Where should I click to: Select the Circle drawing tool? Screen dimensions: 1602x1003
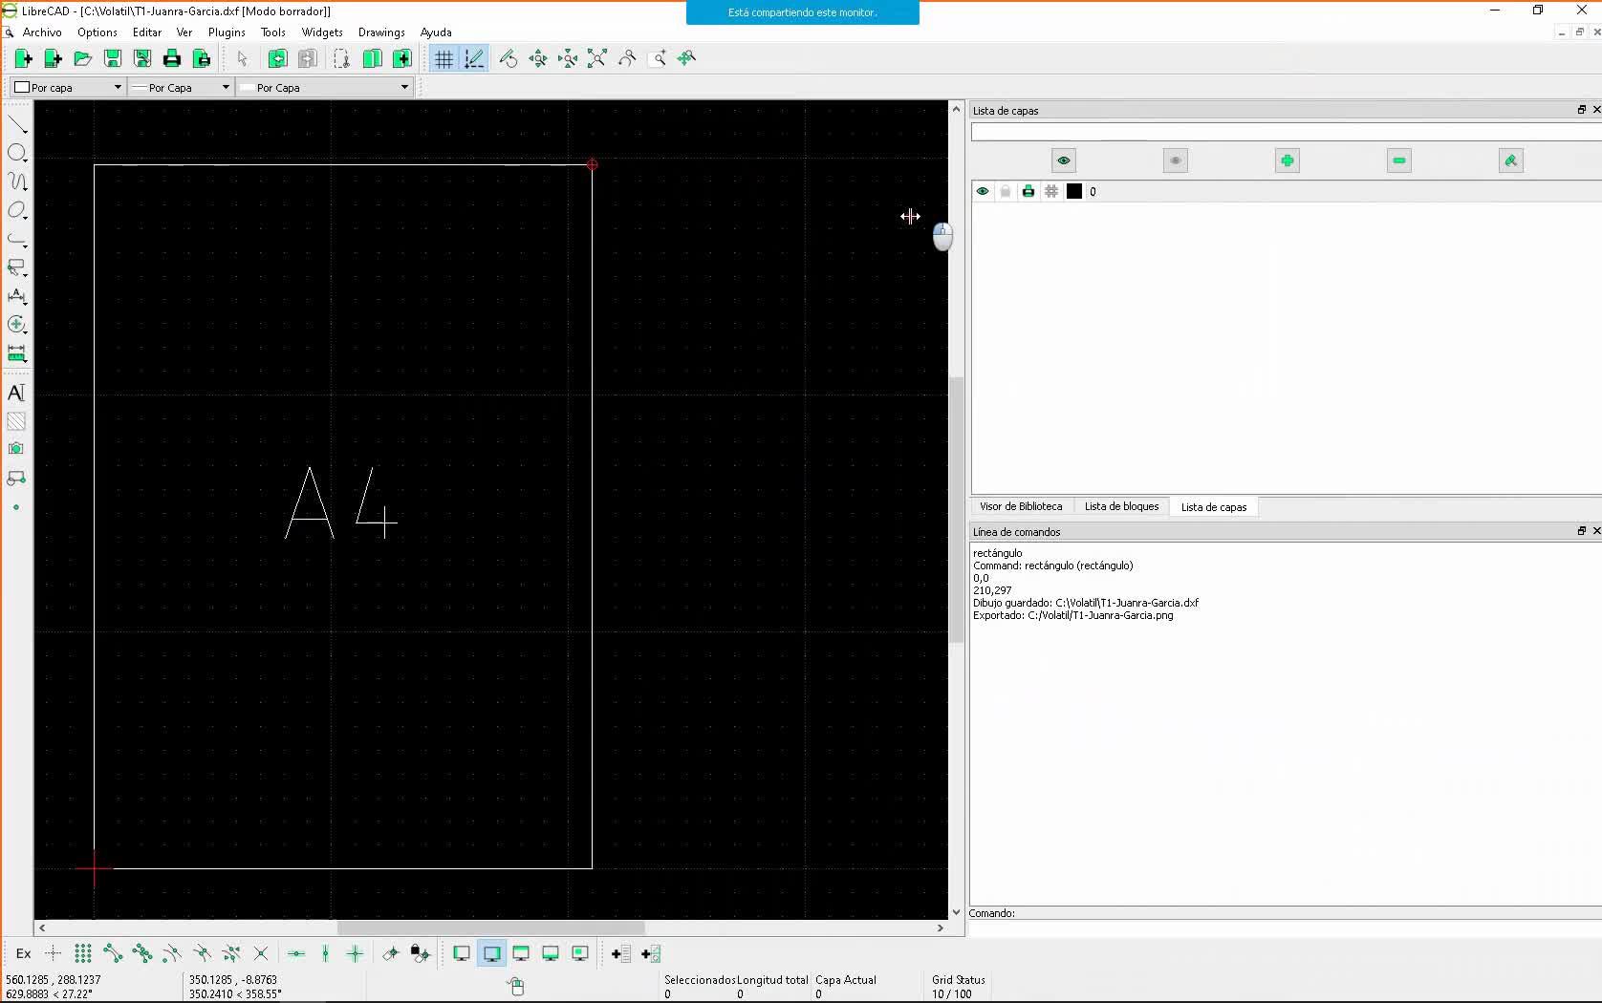tap(17, 153)
